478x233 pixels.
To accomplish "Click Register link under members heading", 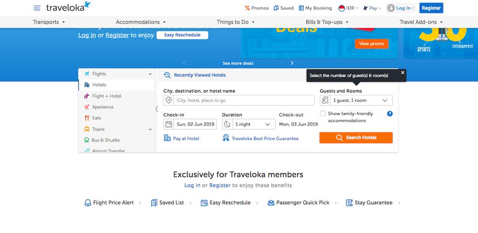I will 220,185.
